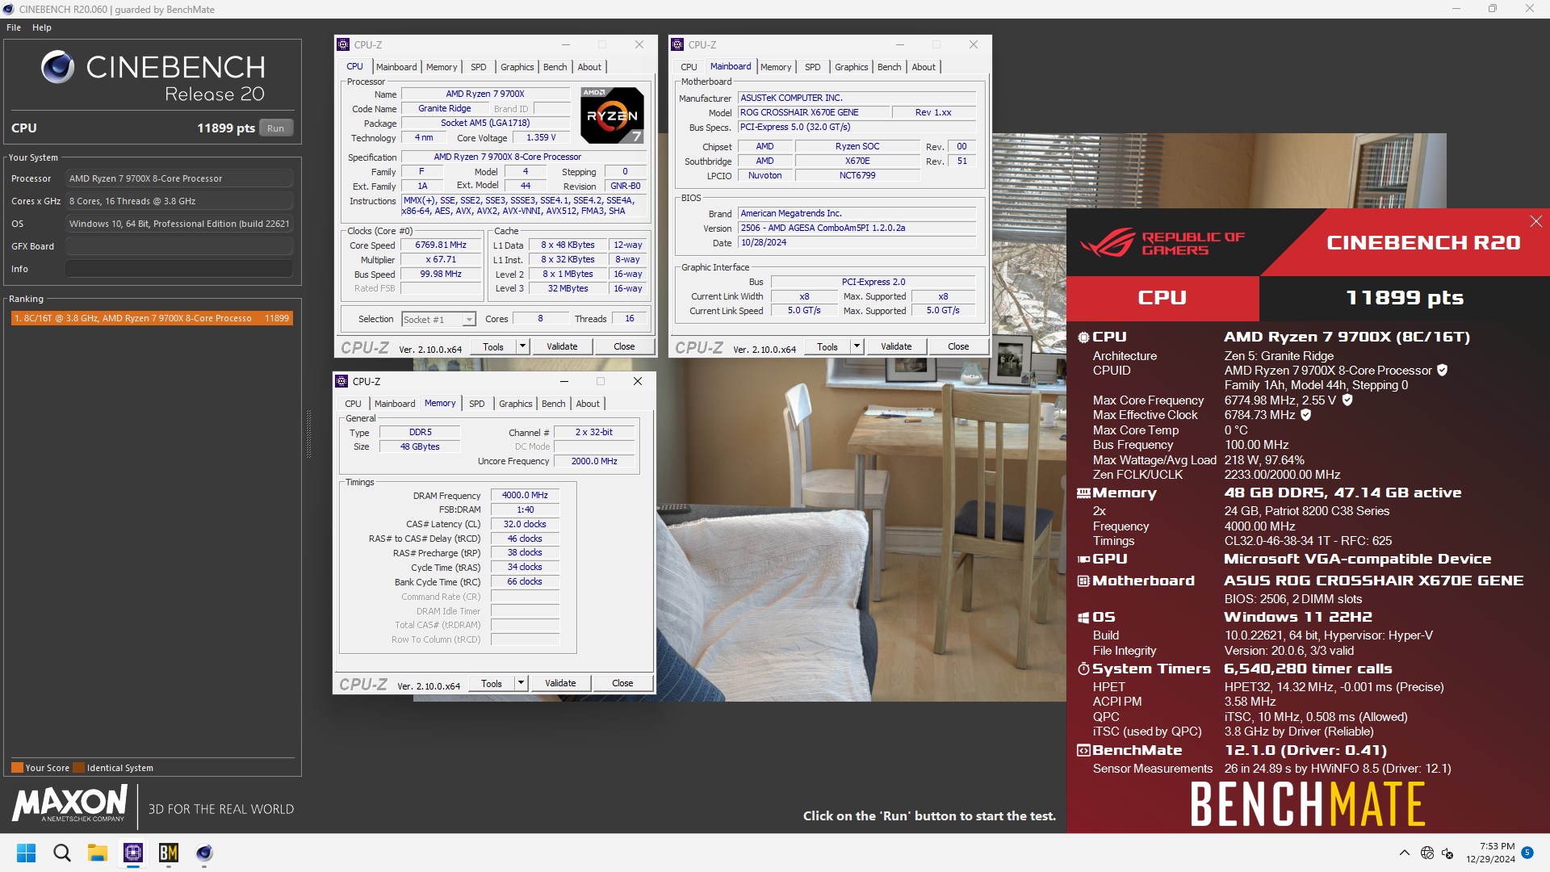Click Close button in the memory CPU-Z window

pos(622,683)
